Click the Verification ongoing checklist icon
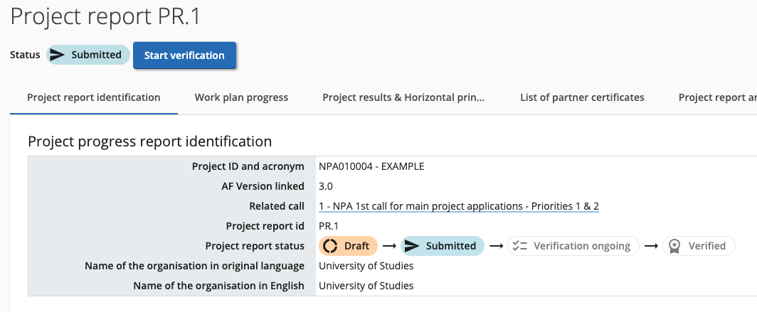 pyautogui.click(x=519, y=246)
